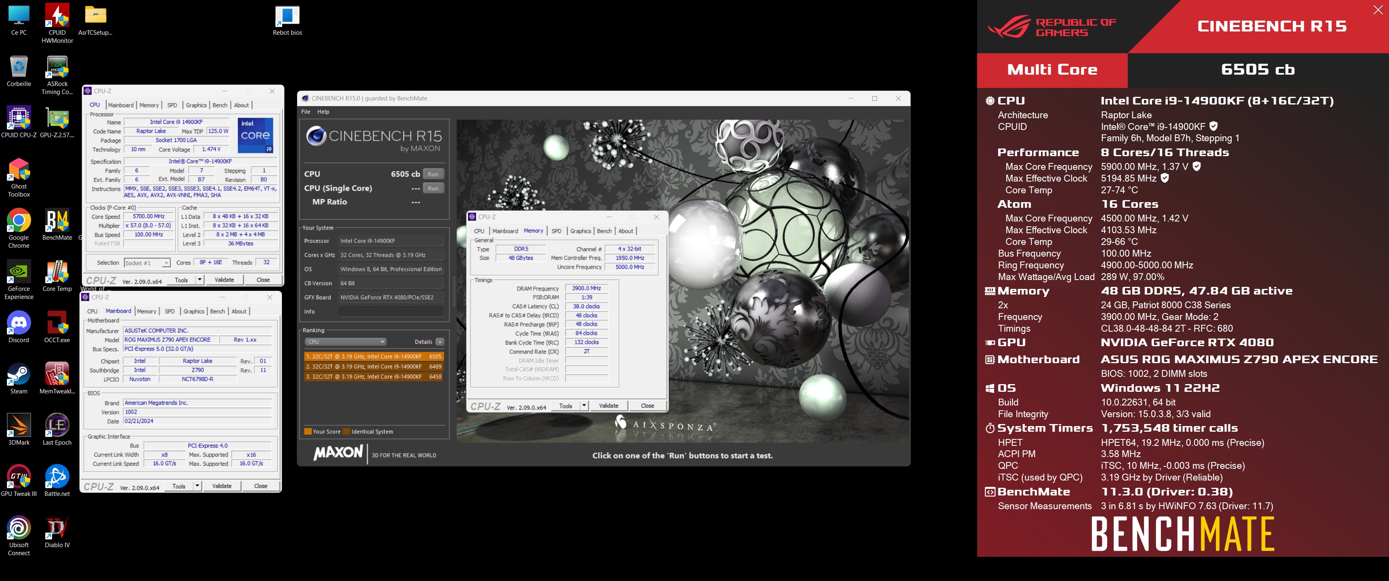This screenshot has height=581, width=1389.
Task: Open Ghost Toolbox desktop icon
Action: click(x=19, y=177)
